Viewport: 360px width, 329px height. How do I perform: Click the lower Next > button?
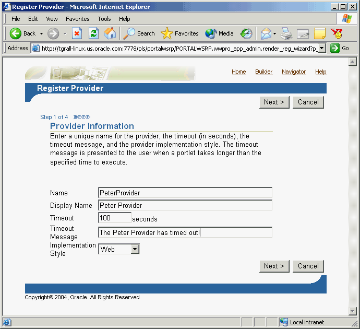274,266
